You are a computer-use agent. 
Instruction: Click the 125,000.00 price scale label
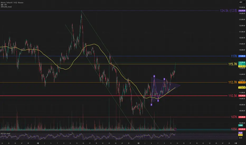point(242,7)
